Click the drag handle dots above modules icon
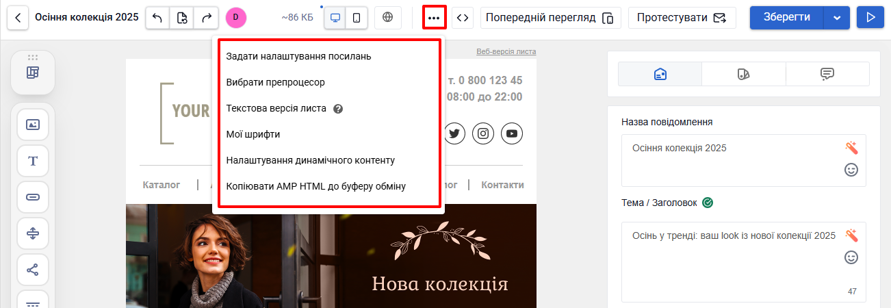The height and width of the screenshot is (308, 891). [x=33, y=57]
